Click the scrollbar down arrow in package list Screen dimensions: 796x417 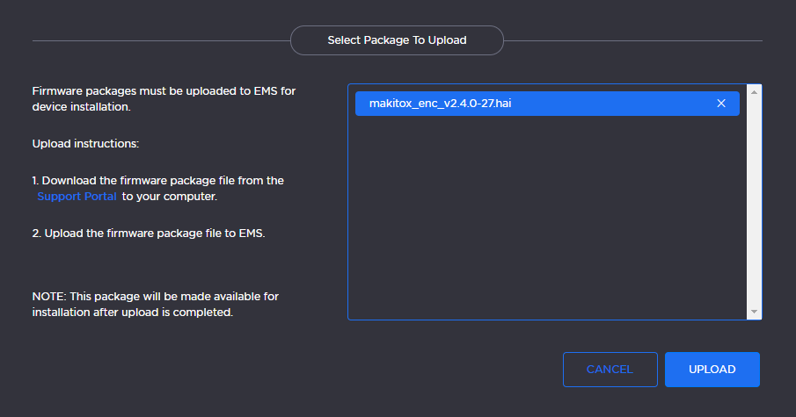(753, 313)
